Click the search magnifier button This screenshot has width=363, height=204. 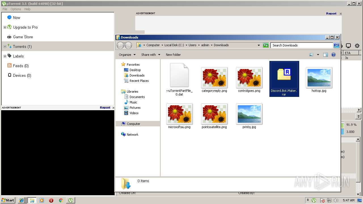[x=336, y=45]
